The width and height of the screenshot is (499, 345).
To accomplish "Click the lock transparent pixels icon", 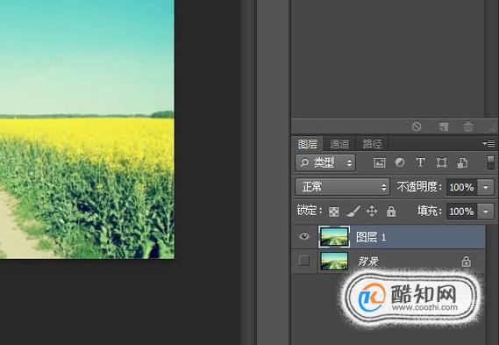I will point(334,212).
